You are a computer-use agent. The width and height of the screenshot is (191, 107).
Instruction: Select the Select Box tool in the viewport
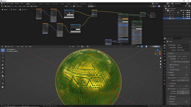tap(3, 50)
